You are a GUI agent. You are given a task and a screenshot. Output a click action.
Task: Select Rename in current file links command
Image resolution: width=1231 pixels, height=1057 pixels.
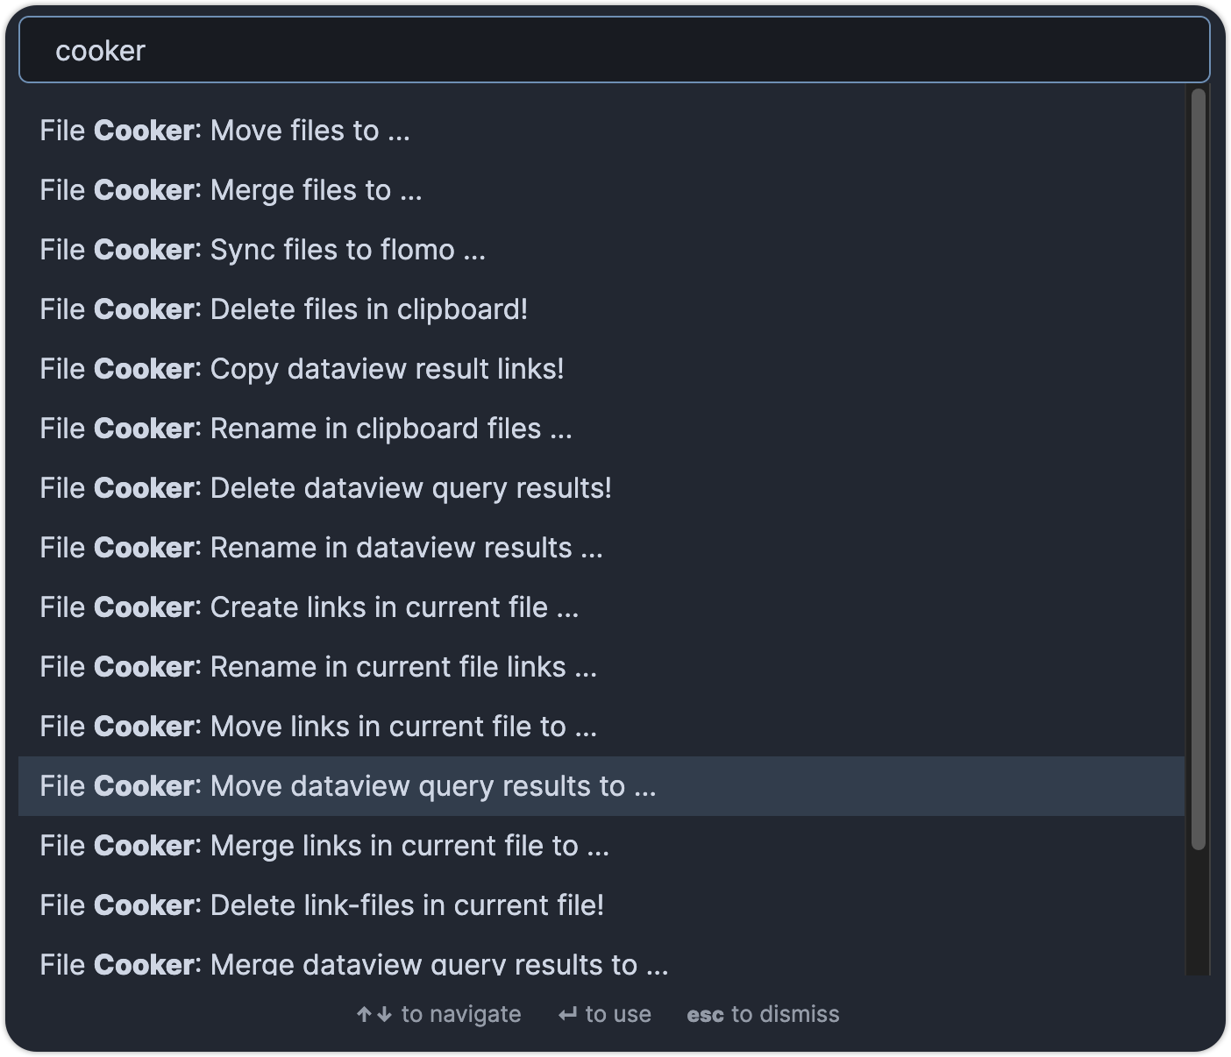601,667
